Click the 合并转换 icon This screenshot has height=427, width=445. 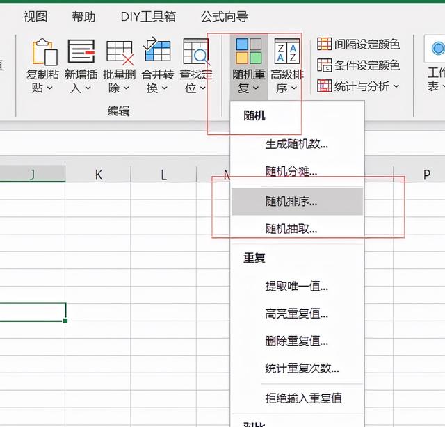157,52
